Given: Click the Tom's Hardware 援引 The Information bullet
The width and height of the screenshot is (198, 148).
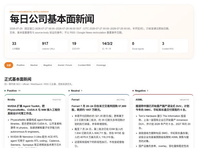Looking at the screenshot, I should click(x=164, y=122).
